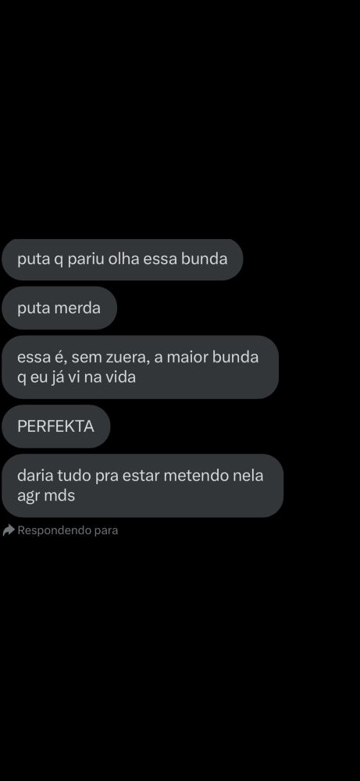Select the 'puta merda' message bubble

coord(59,308)
